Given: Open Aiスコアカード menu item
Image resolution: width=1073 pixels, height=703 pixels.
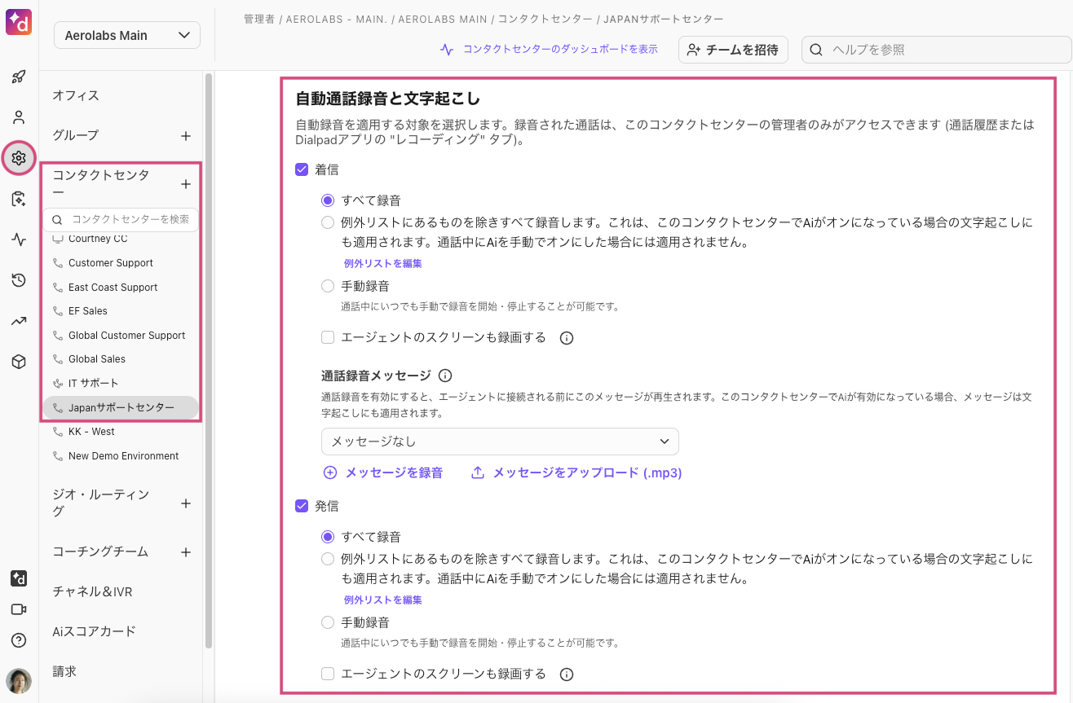Looking at the screenshot, I should 94,631.
